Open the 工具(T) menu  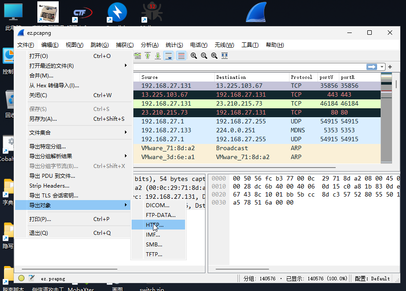[250, 45]
